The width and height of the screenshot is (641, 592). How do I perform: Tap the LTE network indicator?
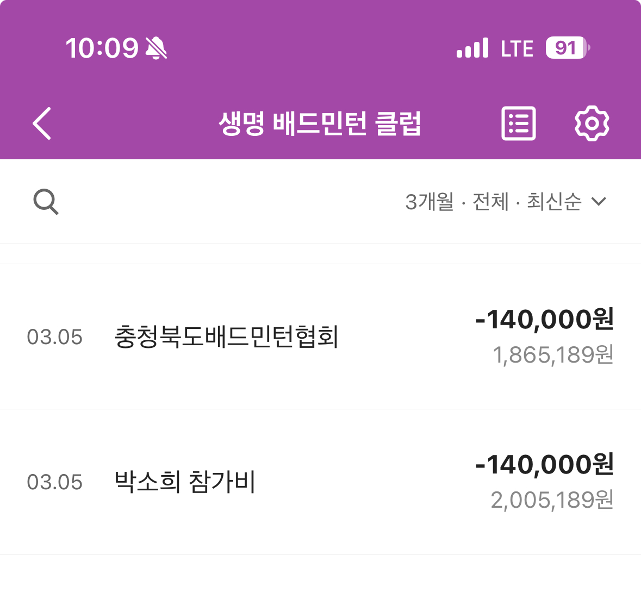[x=517, y=49]
